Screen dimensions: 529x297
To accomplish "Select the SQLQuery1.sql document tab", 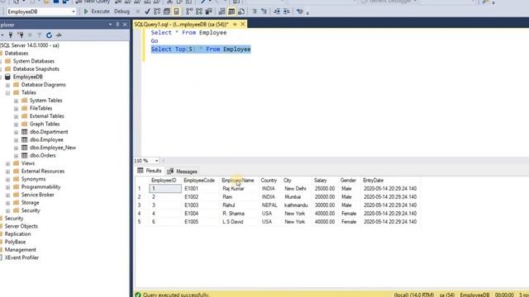I will (x=181, y=24).
